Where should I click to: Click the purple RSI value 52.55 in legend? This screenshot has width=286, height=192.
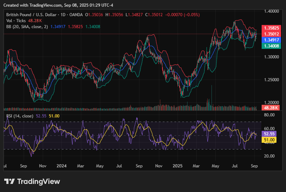[41, 116]
